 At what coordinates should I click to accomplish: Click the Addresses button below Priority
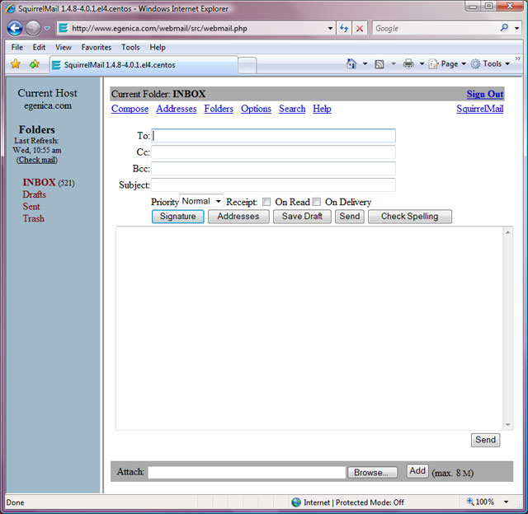[238, 217]
